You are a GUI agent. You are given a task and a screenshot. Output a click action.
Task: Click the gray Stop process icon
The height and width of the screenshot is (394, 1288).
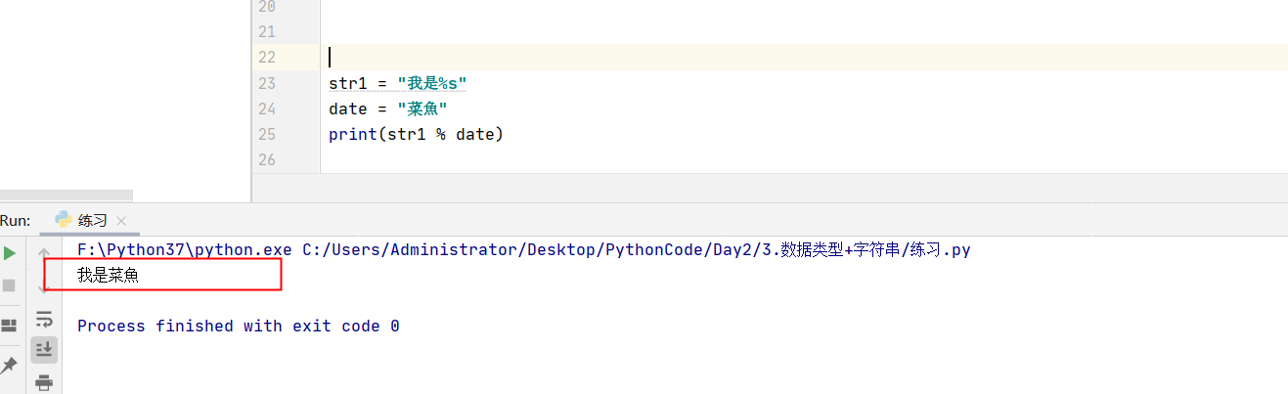point(10,285)
